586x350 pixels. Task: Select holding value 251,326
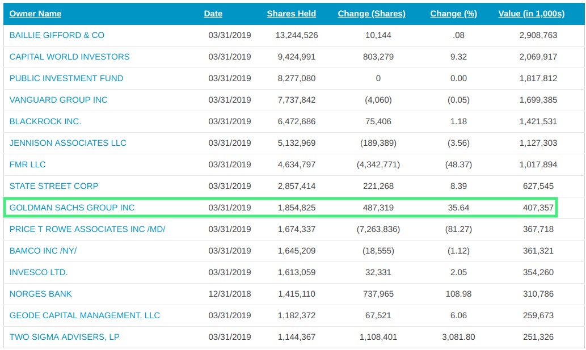538,337
